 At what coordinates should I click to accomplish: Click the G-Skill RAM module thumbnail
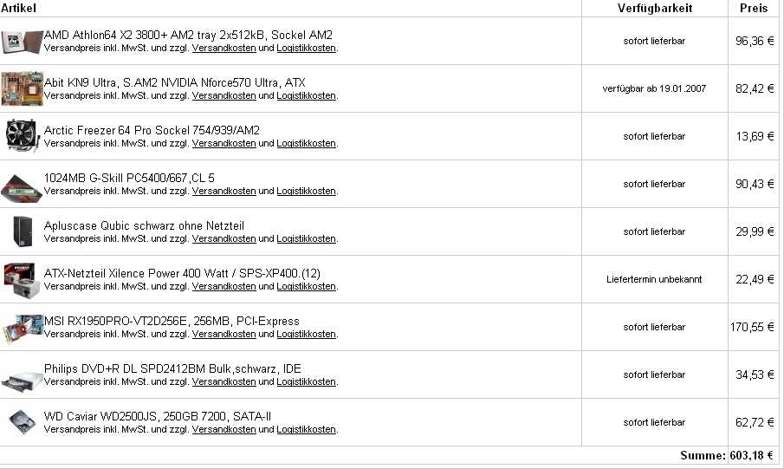tap(22, 187)
